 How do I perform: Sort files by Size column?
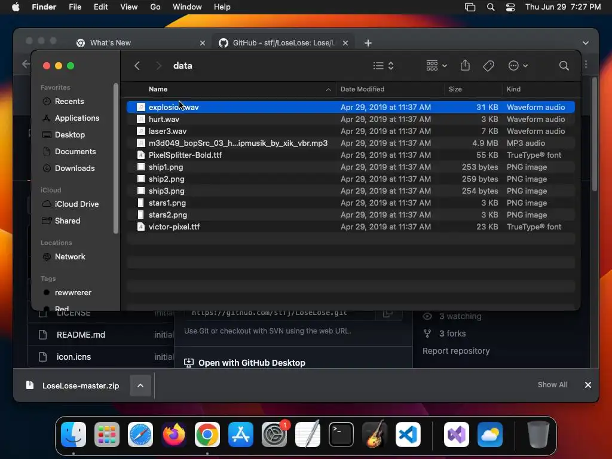(455, 89)
